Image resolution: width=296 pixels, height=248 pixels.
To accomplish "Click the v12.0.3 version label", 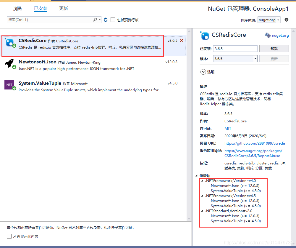I will [172, 62].
